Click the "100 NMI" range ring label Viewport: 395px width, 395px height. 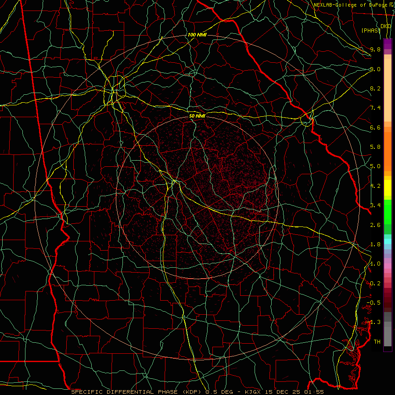coord(197,35)
